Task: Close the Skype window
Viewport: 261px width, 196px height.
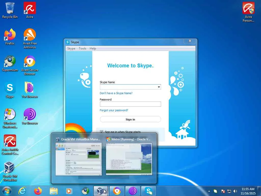Action: pos(190,41)
